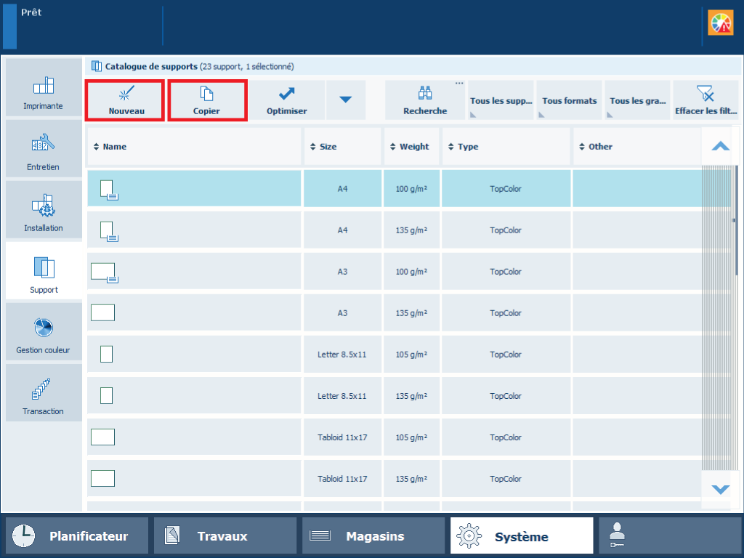Go to the Installation section
This screenshot has width=744, height=558.
pos(44,211)
